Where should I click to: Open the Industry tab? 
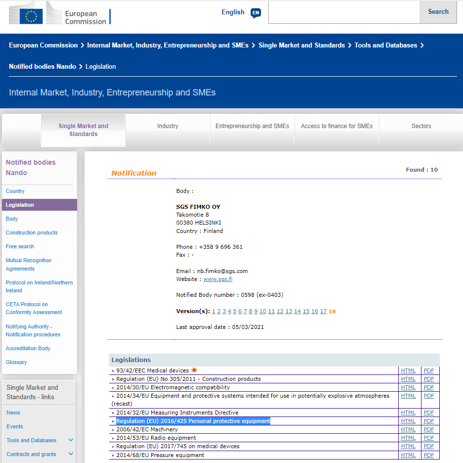168,126
